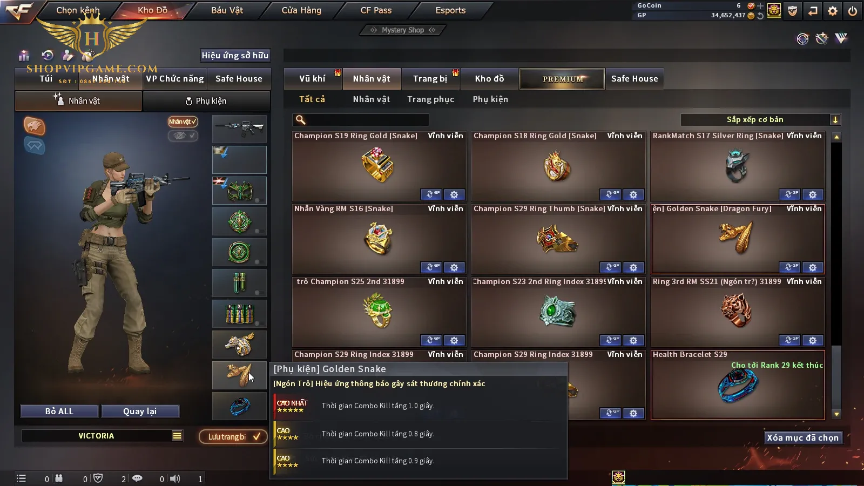Open the Cửa Hàng top menu
Image resolution: width=864 pixels, height=486 pixels.
[301, 10]
